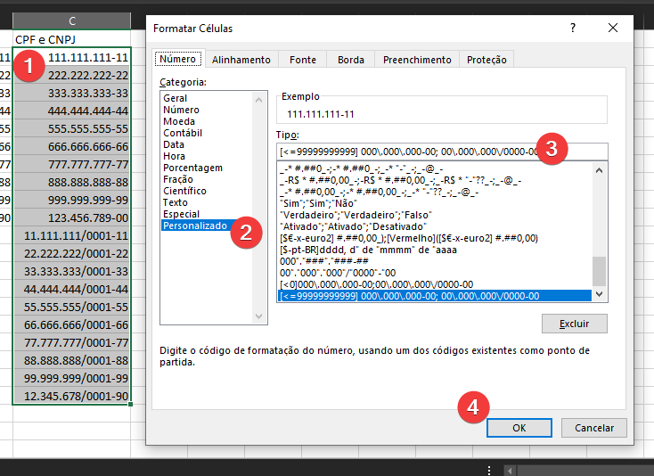Select cell with 77.777.777/0001-77
This screenshot has height=476, width=654.
(72, 343)
